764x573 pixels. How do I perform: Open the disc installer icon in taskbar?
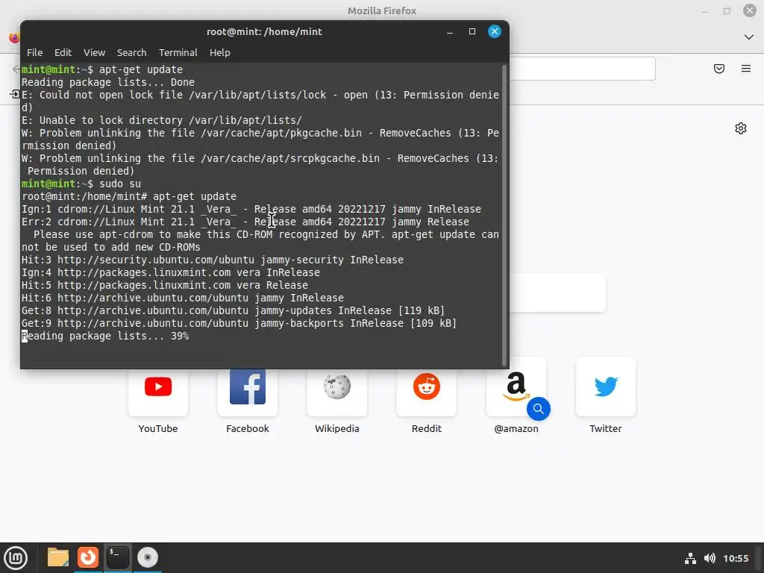pos(148,557)
